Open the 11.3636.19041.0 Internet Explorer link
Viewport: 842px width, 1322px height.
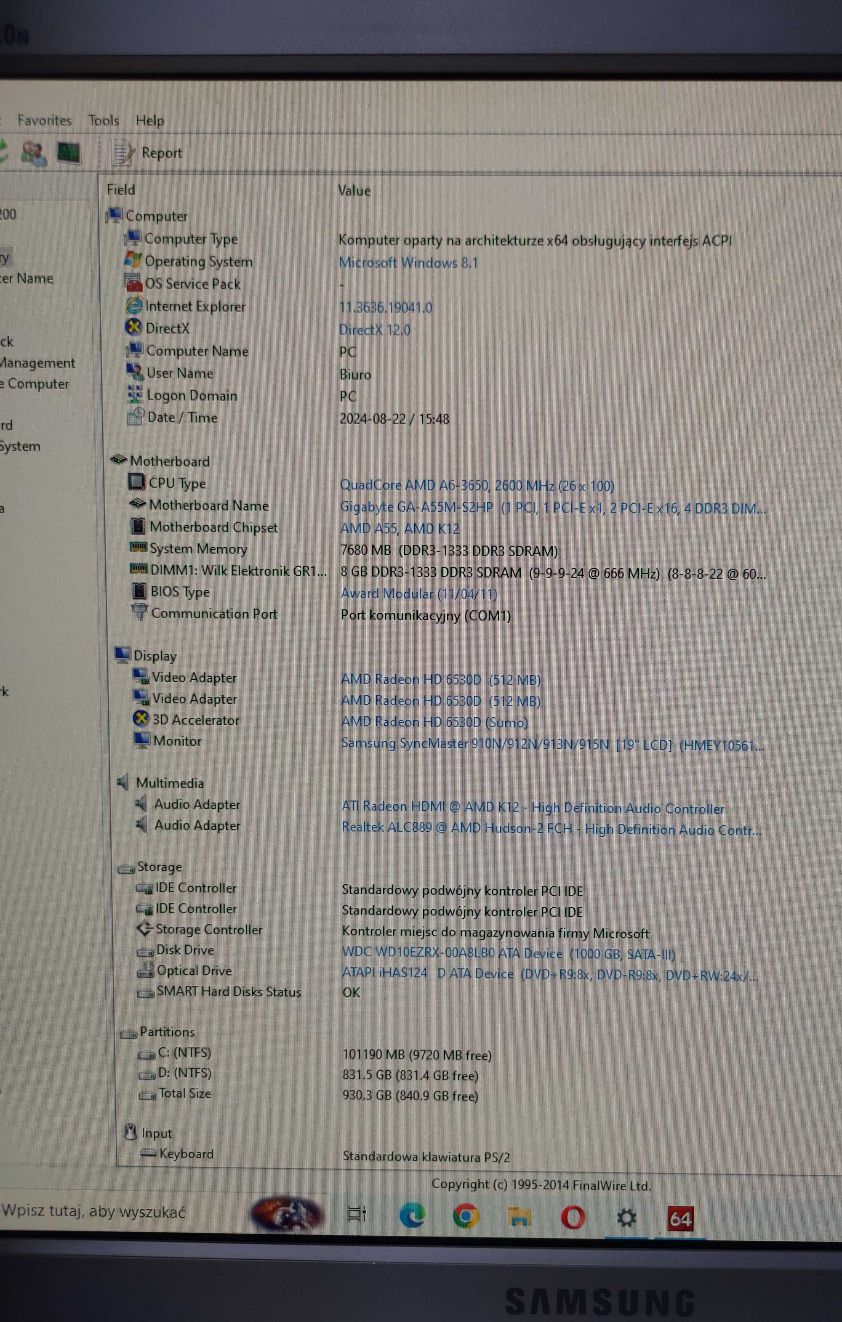(x=386, y=307)
